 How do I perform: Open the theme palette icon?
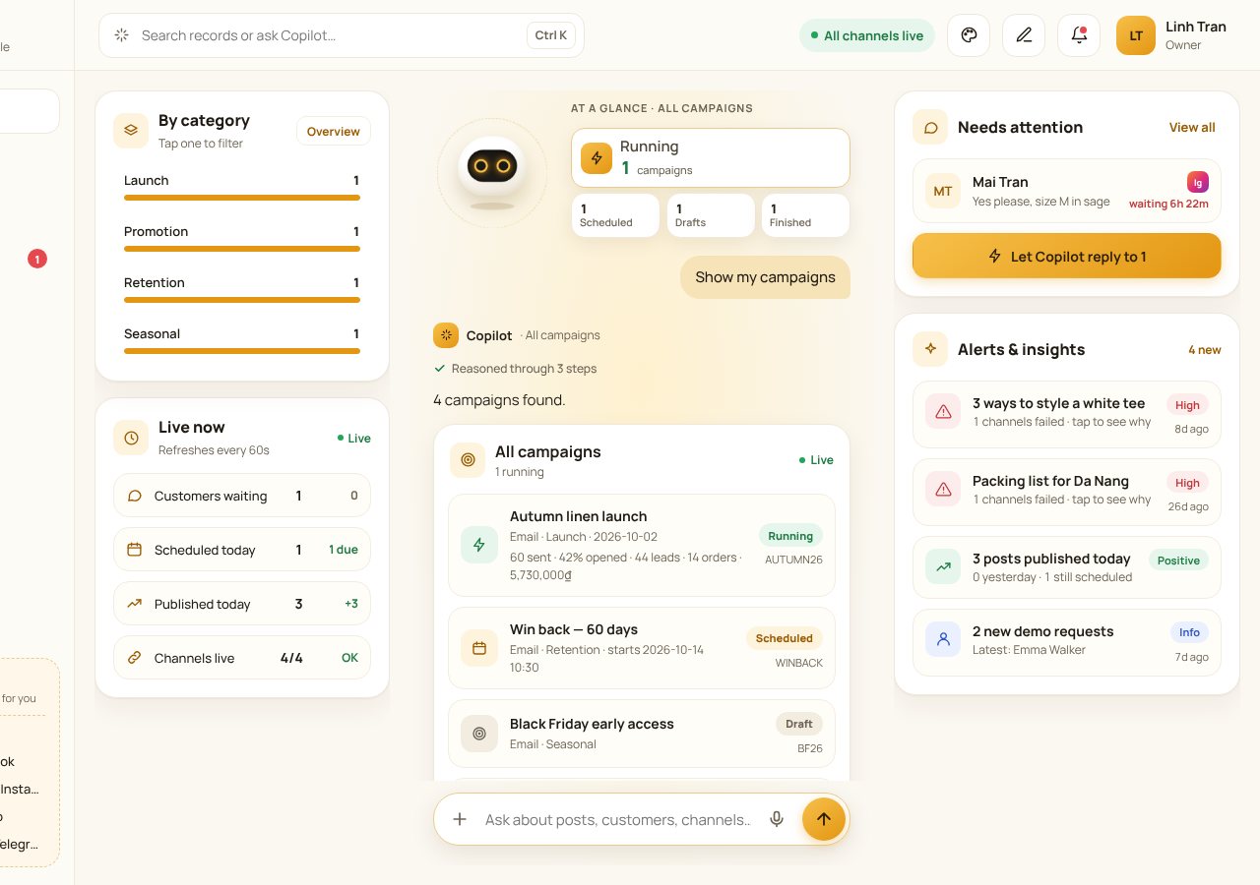coord(969,35)
